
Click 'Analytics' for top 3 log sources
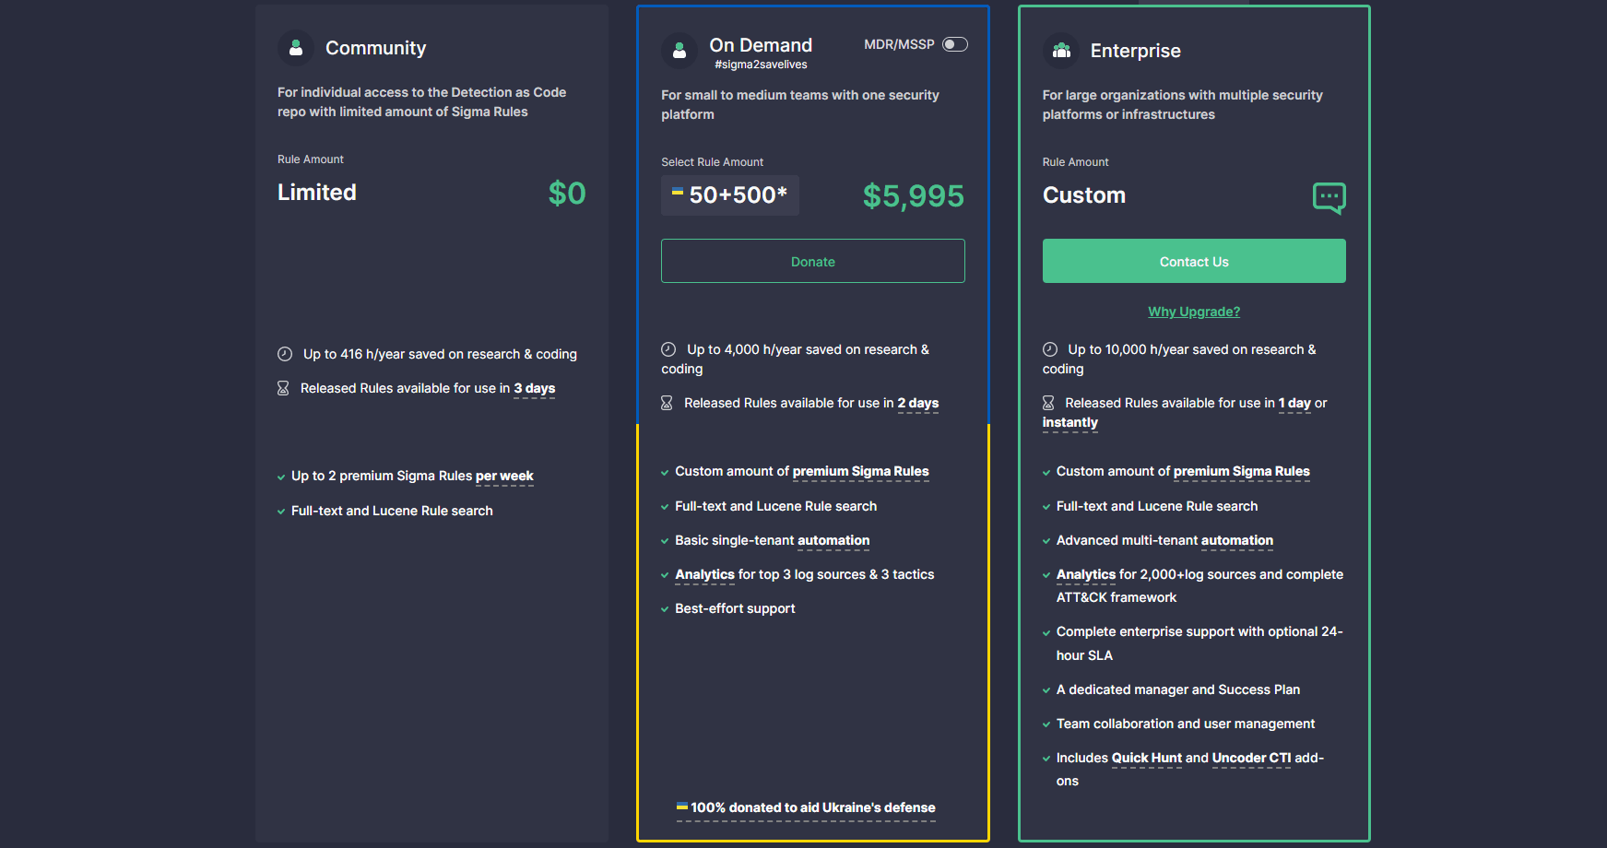tap(705, 574)
